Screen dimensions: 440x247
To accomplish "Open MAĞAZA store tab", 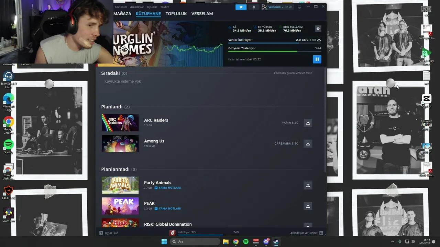I will 122,14.
